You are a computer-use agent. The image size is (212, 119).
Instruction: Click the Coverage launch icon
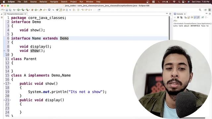point(23,10)
